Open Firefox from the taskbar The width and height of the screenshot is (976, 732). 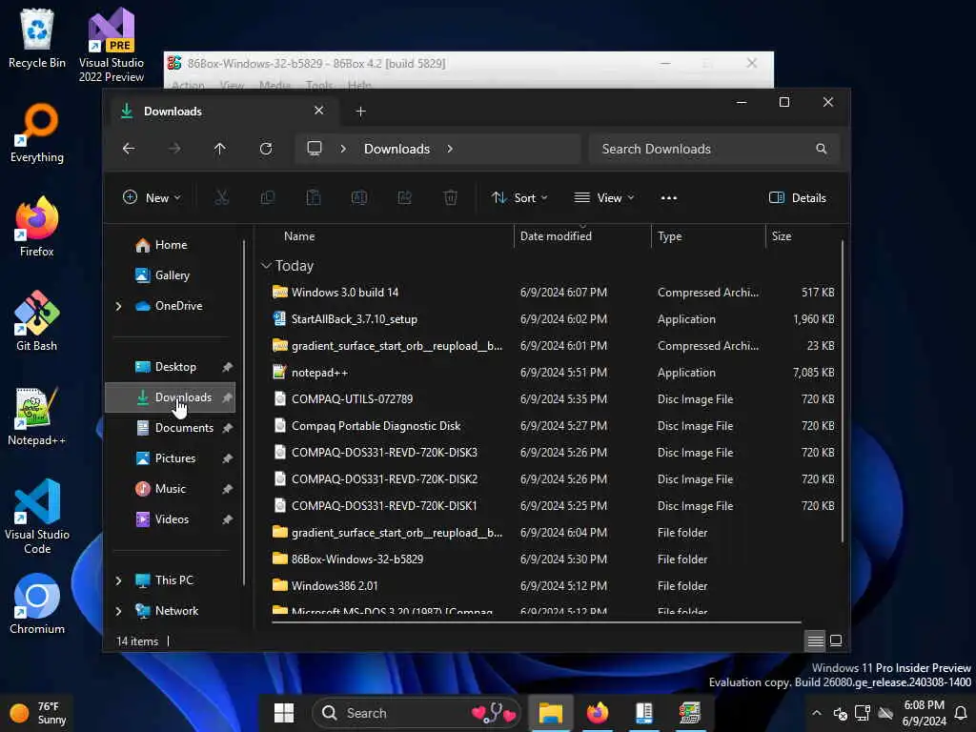click(x=597, y=713)
